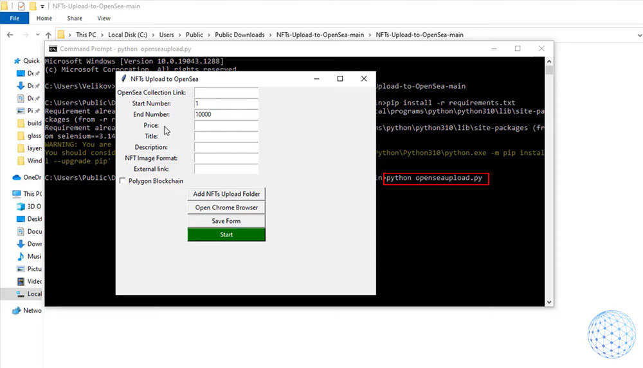
Task: Click Public Downloads in breadcrumb
Action: [x=239, y=35]
